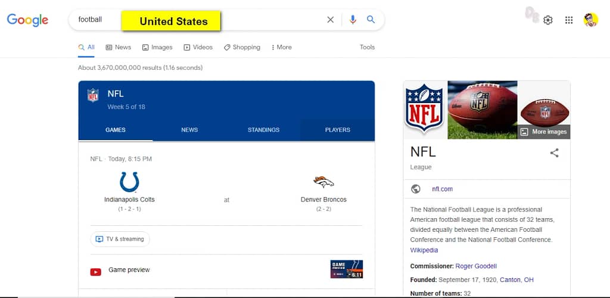Start voice search with microphone icon
610x298 pixels.
(x=353, y=20)
